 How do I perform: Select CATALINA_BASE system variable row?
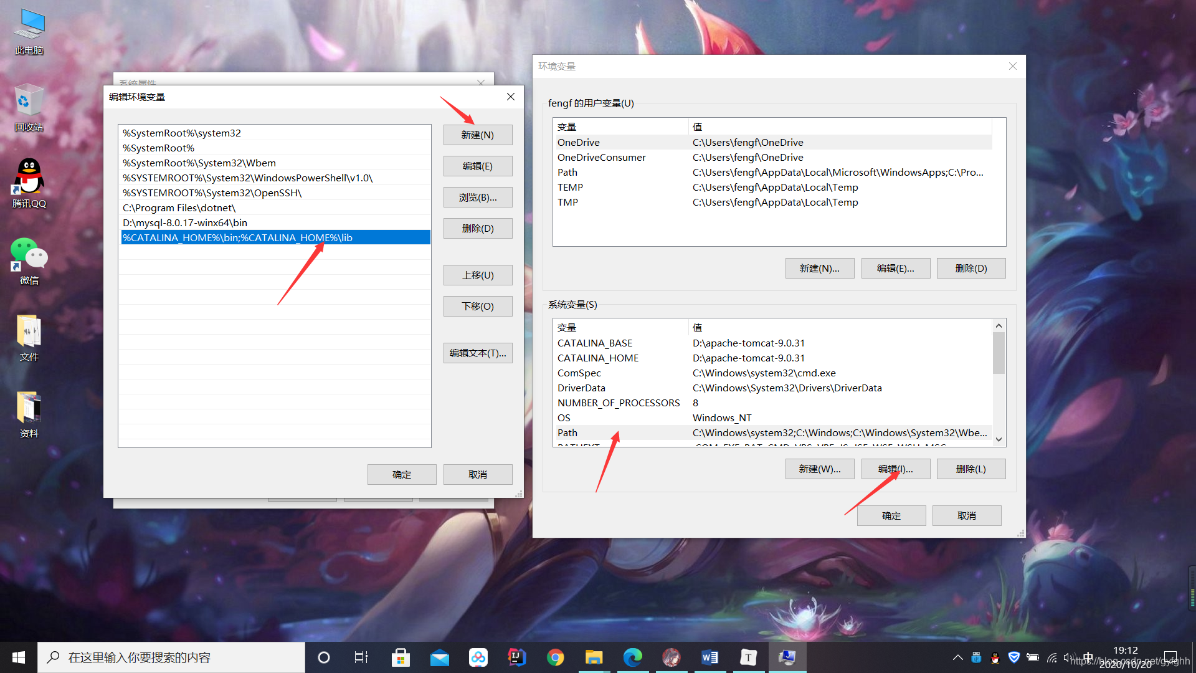[772, 343]
